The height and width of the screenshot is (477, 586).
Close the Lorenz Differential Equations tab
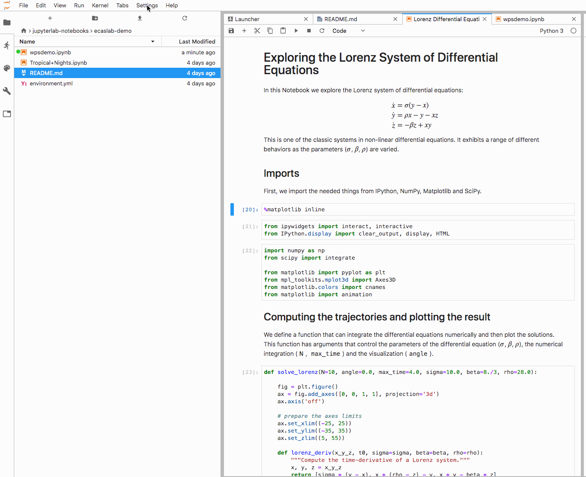pyautogui.click(x=485, y=19)
